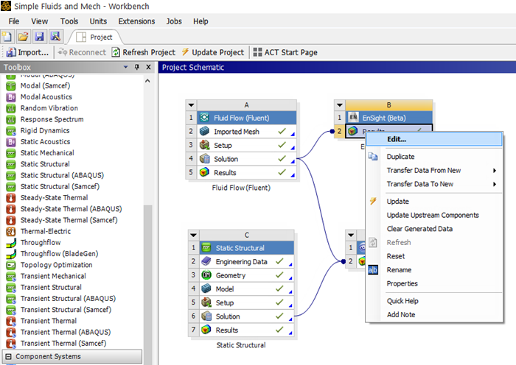This screenshot has width=516, height=365.
Task: Click the Solution cell icon in system A
Action: pos(204,159)
